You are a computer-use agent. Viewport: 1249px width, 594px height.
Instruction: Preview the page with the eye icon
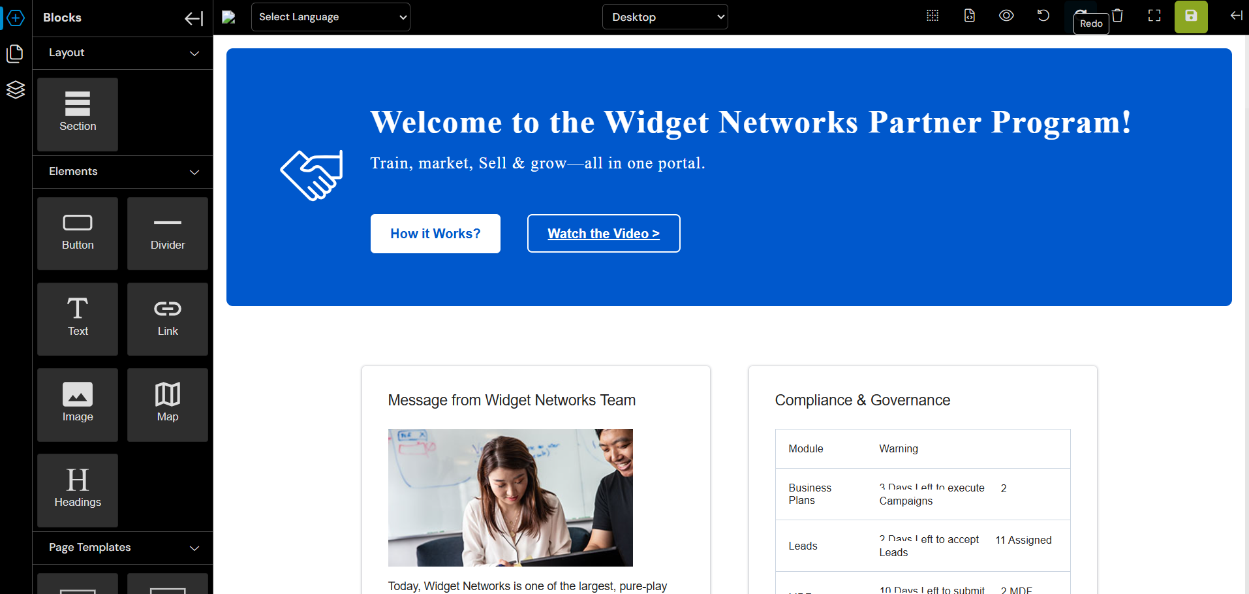pos(1006,16)
